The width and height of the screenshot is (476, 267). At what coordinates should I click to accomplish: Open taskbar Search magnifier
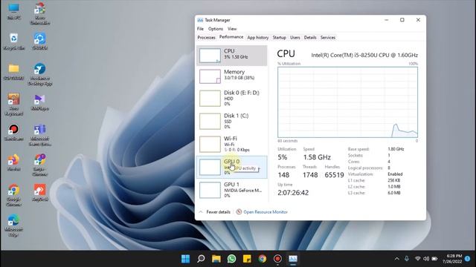[201, 259]
